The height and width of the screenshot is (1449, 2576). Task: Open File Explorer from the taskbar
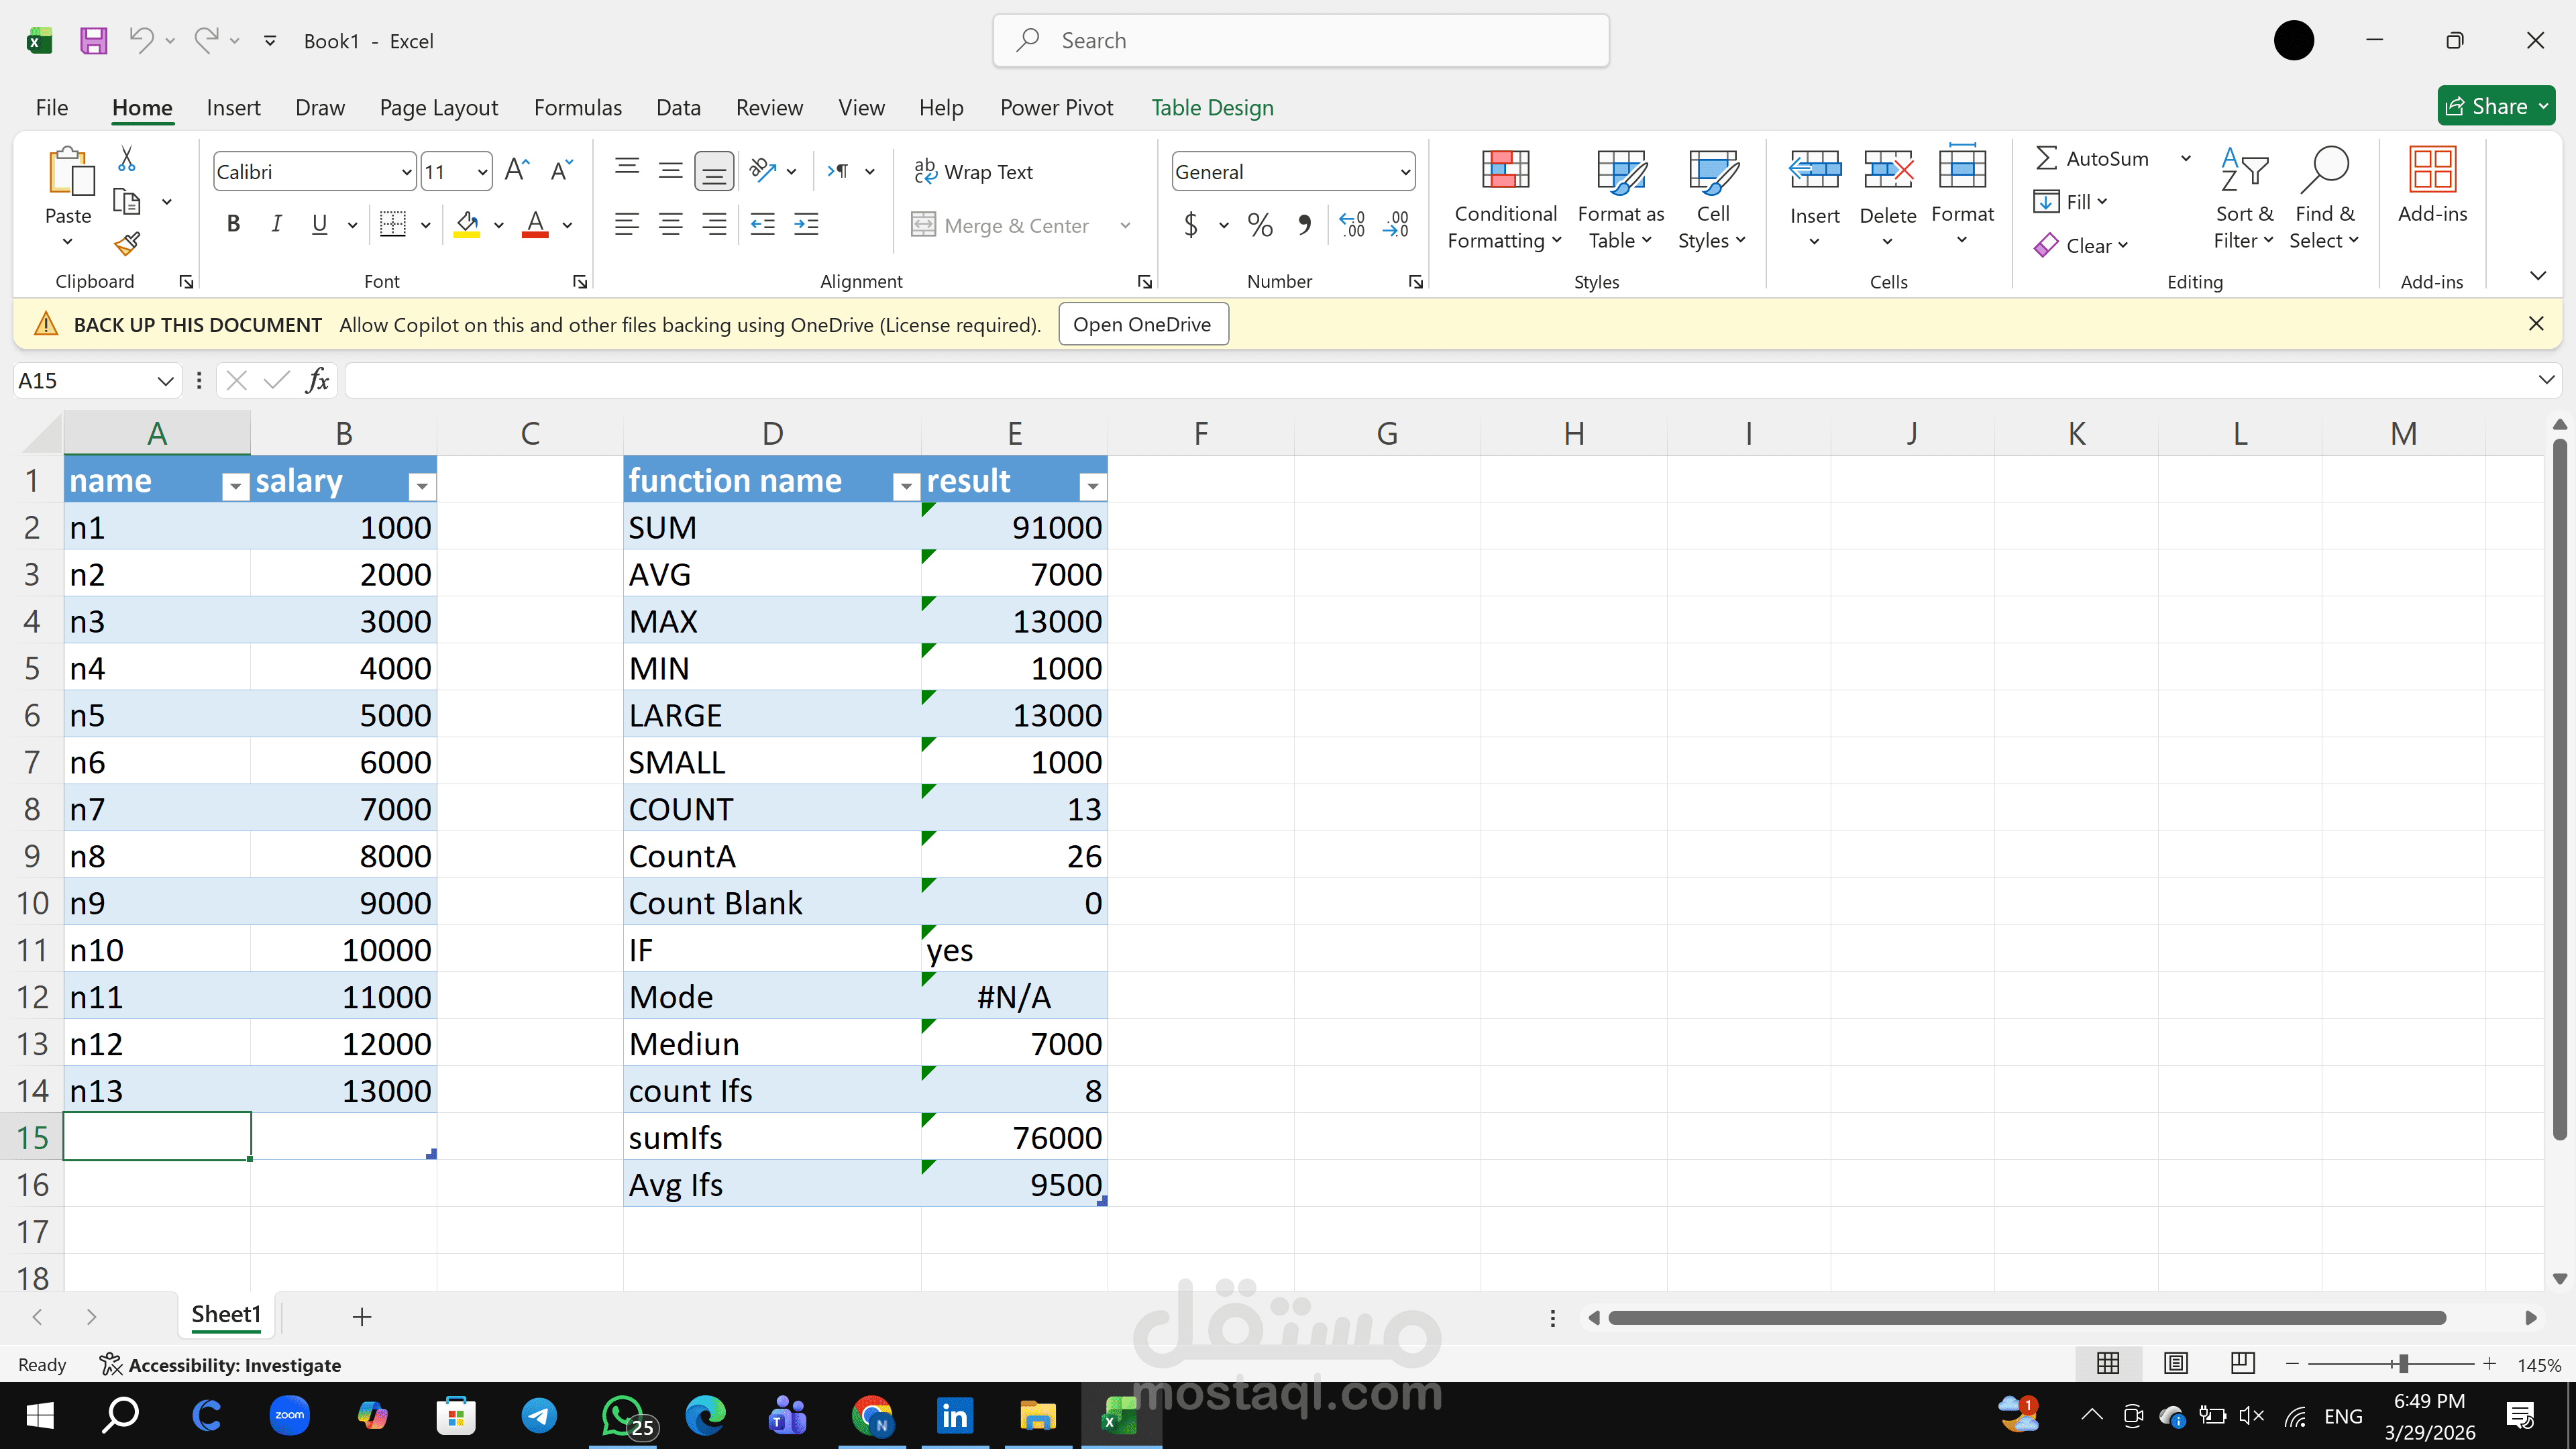pyautogui.click(x=1037, y=1415)
